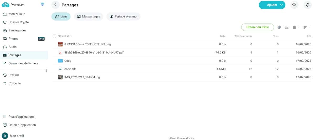Viewport: 315px width, 140px height.
Task: Select Partages in the sidebar
Action: pyautogui.click(x=24, y=55)
